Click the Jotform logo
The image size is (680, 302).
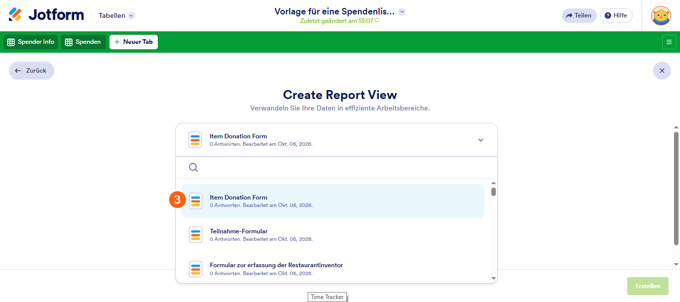pyautogui.click(x=46, y=15)
